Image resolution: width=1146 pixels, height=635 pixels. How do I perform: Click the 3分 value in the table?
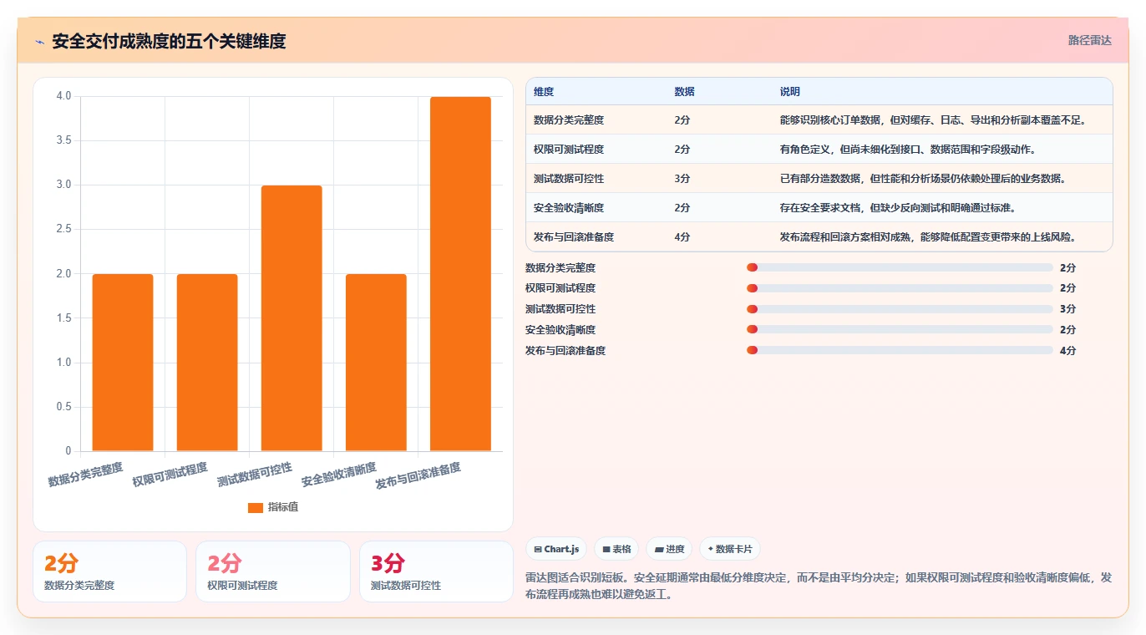[682, 179]
